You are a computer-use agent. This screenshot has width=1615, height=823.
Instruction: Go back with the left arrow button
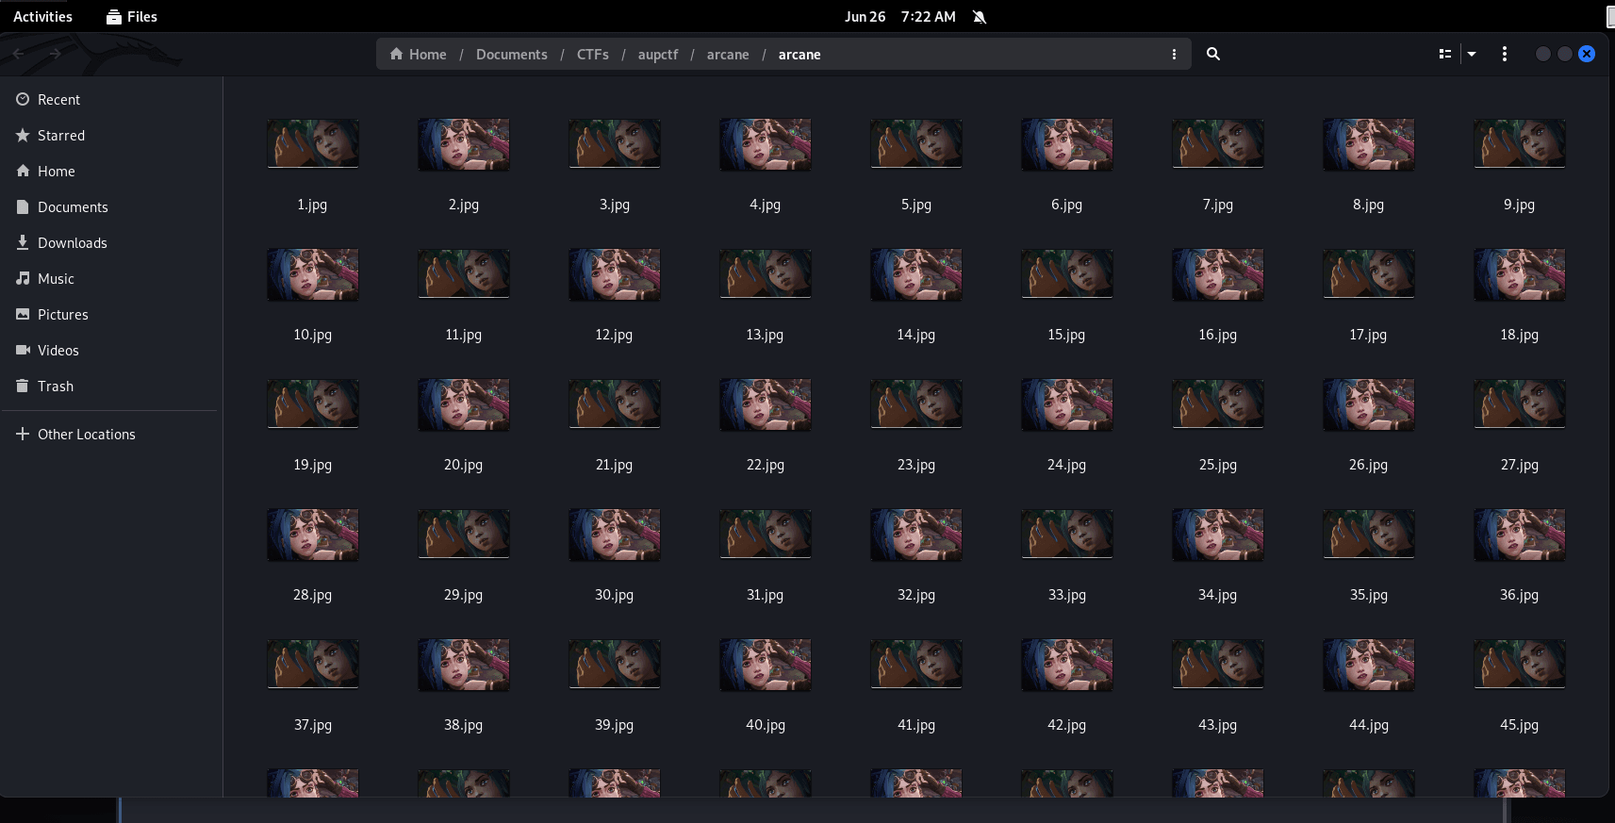pos(19,54)
